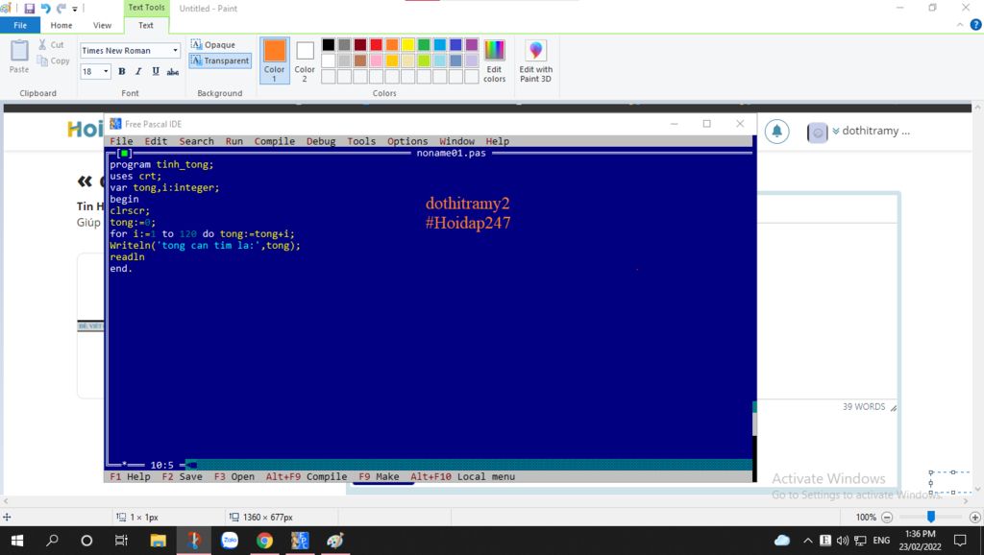Toggle Bold text formatting
The height and width of the screenshot is (555, 984).
click(x=122, y=71)
